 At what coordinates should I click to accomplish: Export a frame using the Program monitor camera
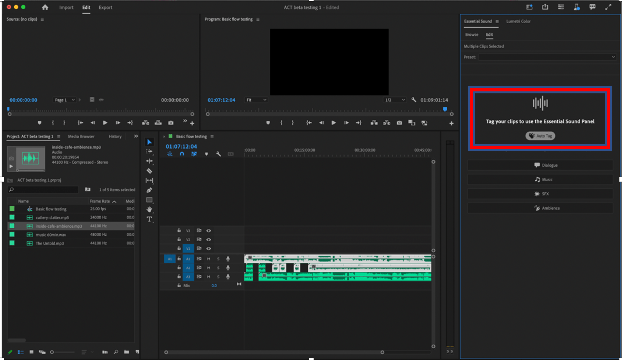click(x=399, y=123)
